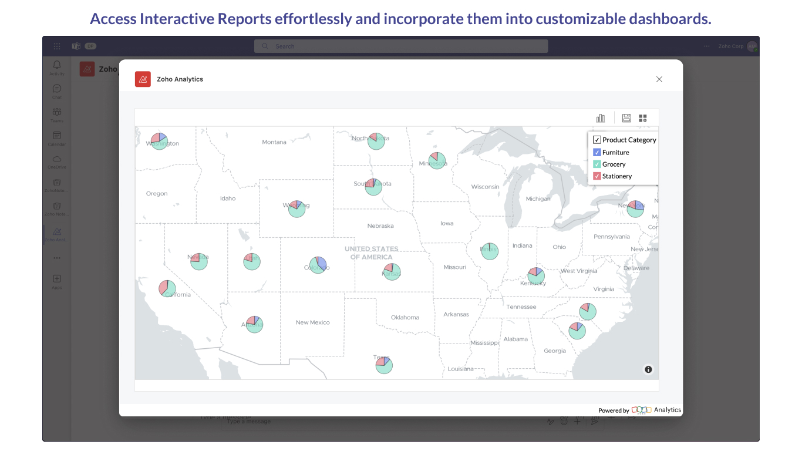
Task: Open the Teams section in the sidebar
Action: pos(57,115)
